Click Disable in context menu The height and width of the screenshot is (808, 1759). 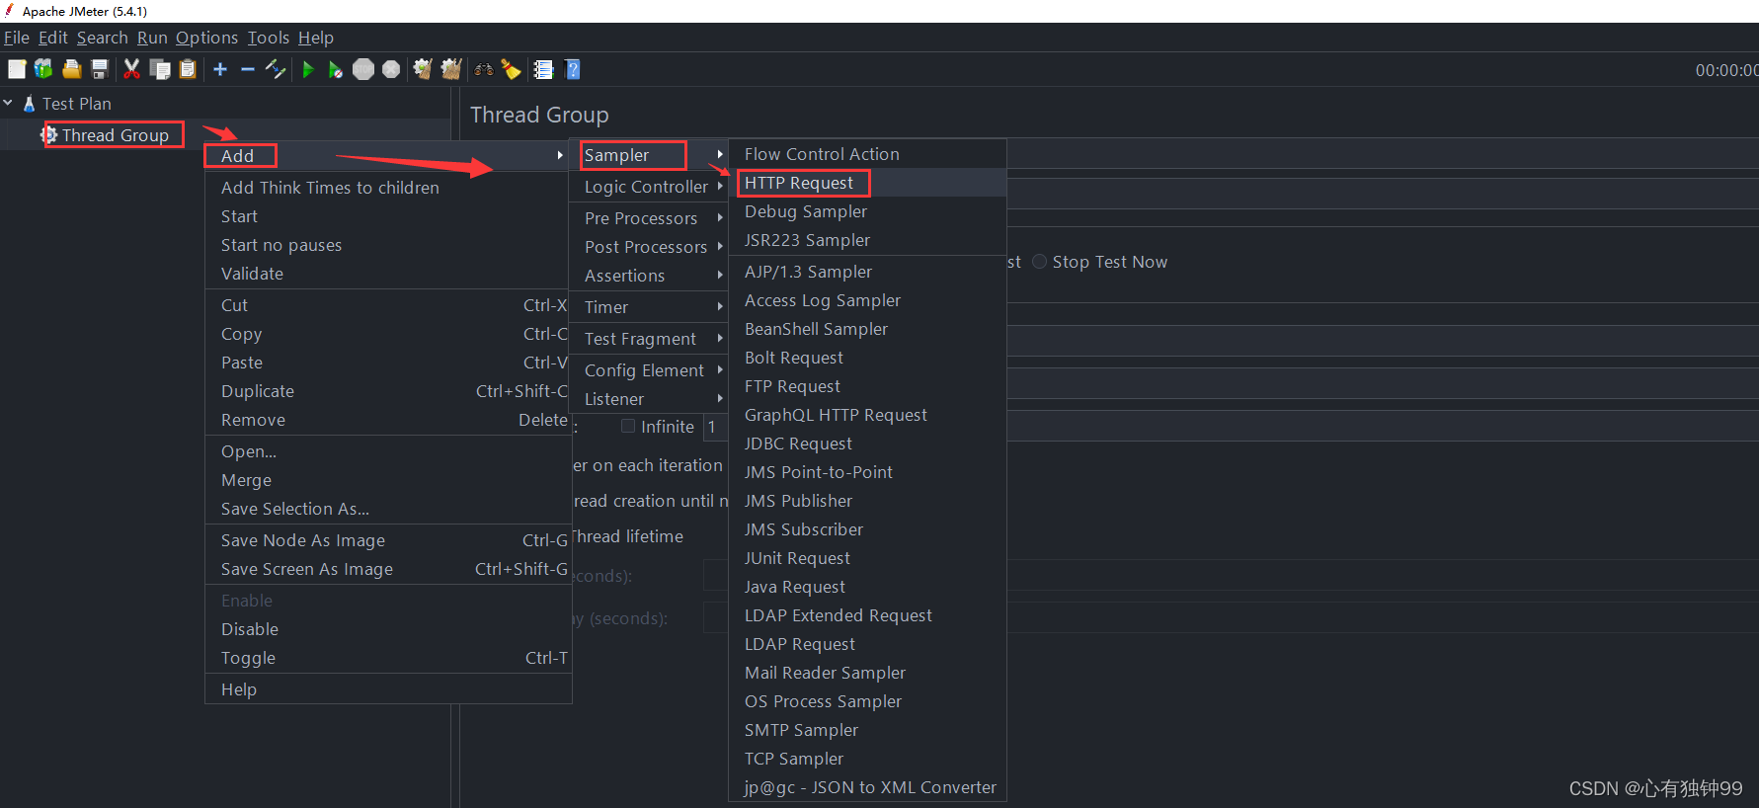(388, 629)
